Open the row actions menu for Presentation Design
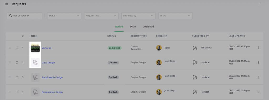269x100 pixels. click(258, 92)
